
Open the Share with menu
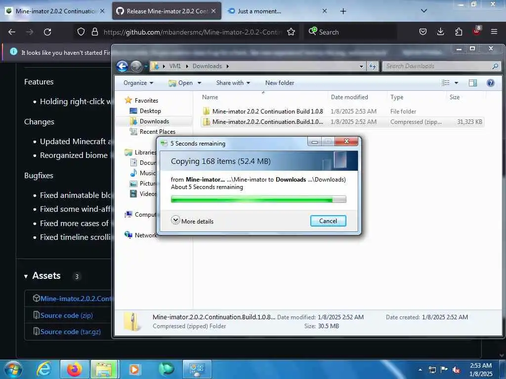point(233,83)
